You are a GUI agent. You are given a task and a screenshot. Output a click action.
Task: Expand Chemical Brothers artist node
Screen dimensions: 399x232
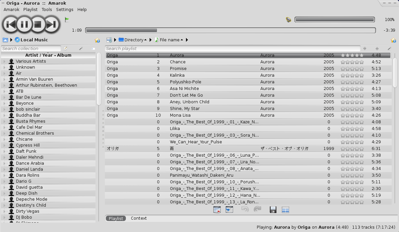click(x=4, y=133)
